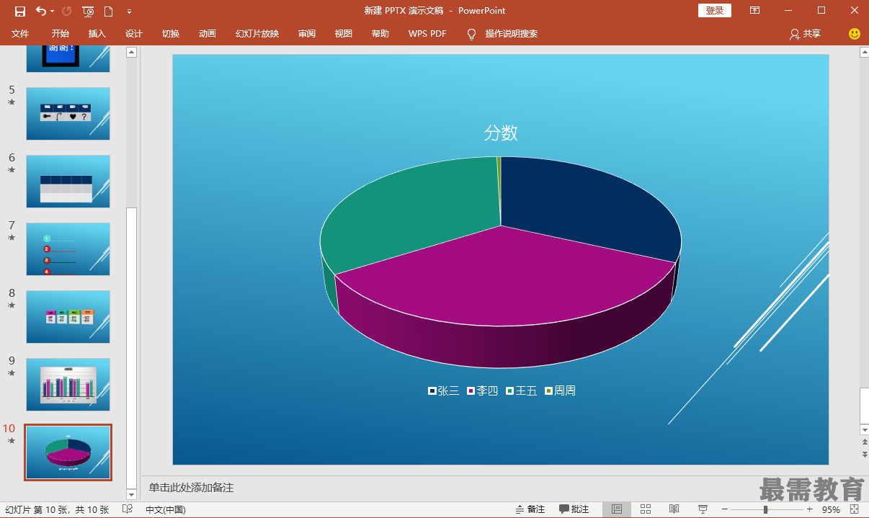The height and width of the screenshot is (518, 869).
Task: Switch to the 插入 ribbon tab
Action: [97, 34]
